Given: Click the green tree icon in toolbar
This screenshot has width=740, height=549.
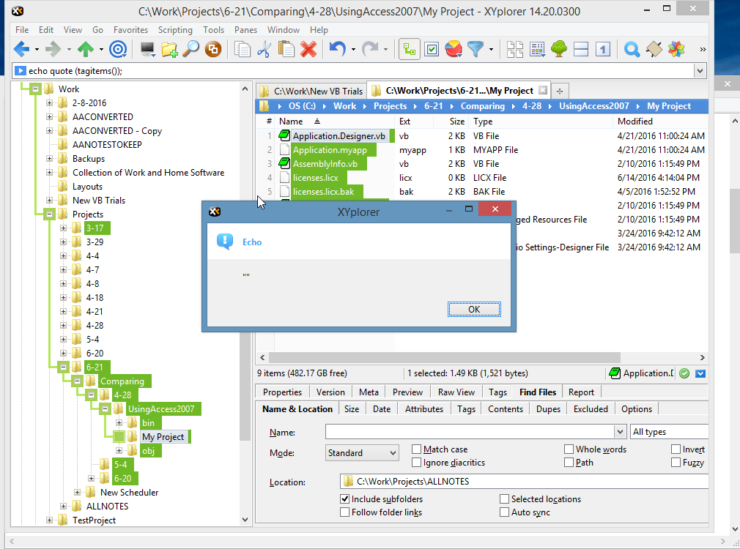Looking at the screenshot, I should click(x=559, y=50).
